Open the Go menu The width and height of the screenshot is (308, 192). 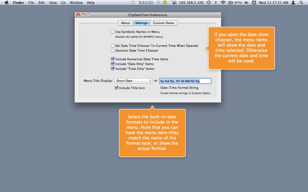click(x=63, y=3)
